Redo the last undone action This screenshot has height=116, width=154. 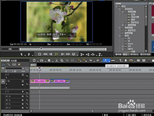pos(98,61)
